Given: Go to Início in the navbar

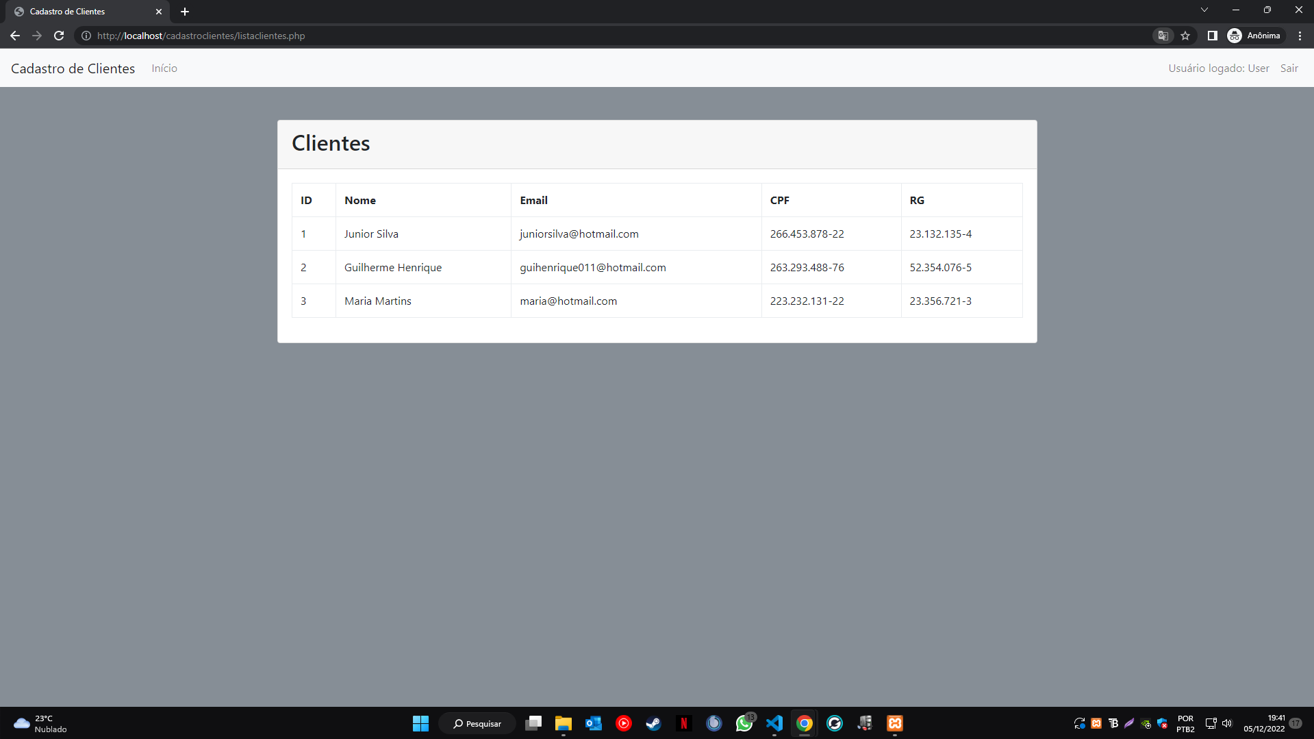Looking at the screenshot, I should coord(164,68).
